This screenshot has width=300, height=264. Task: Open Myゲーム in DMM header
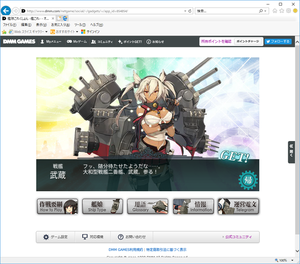pos(77,42)
